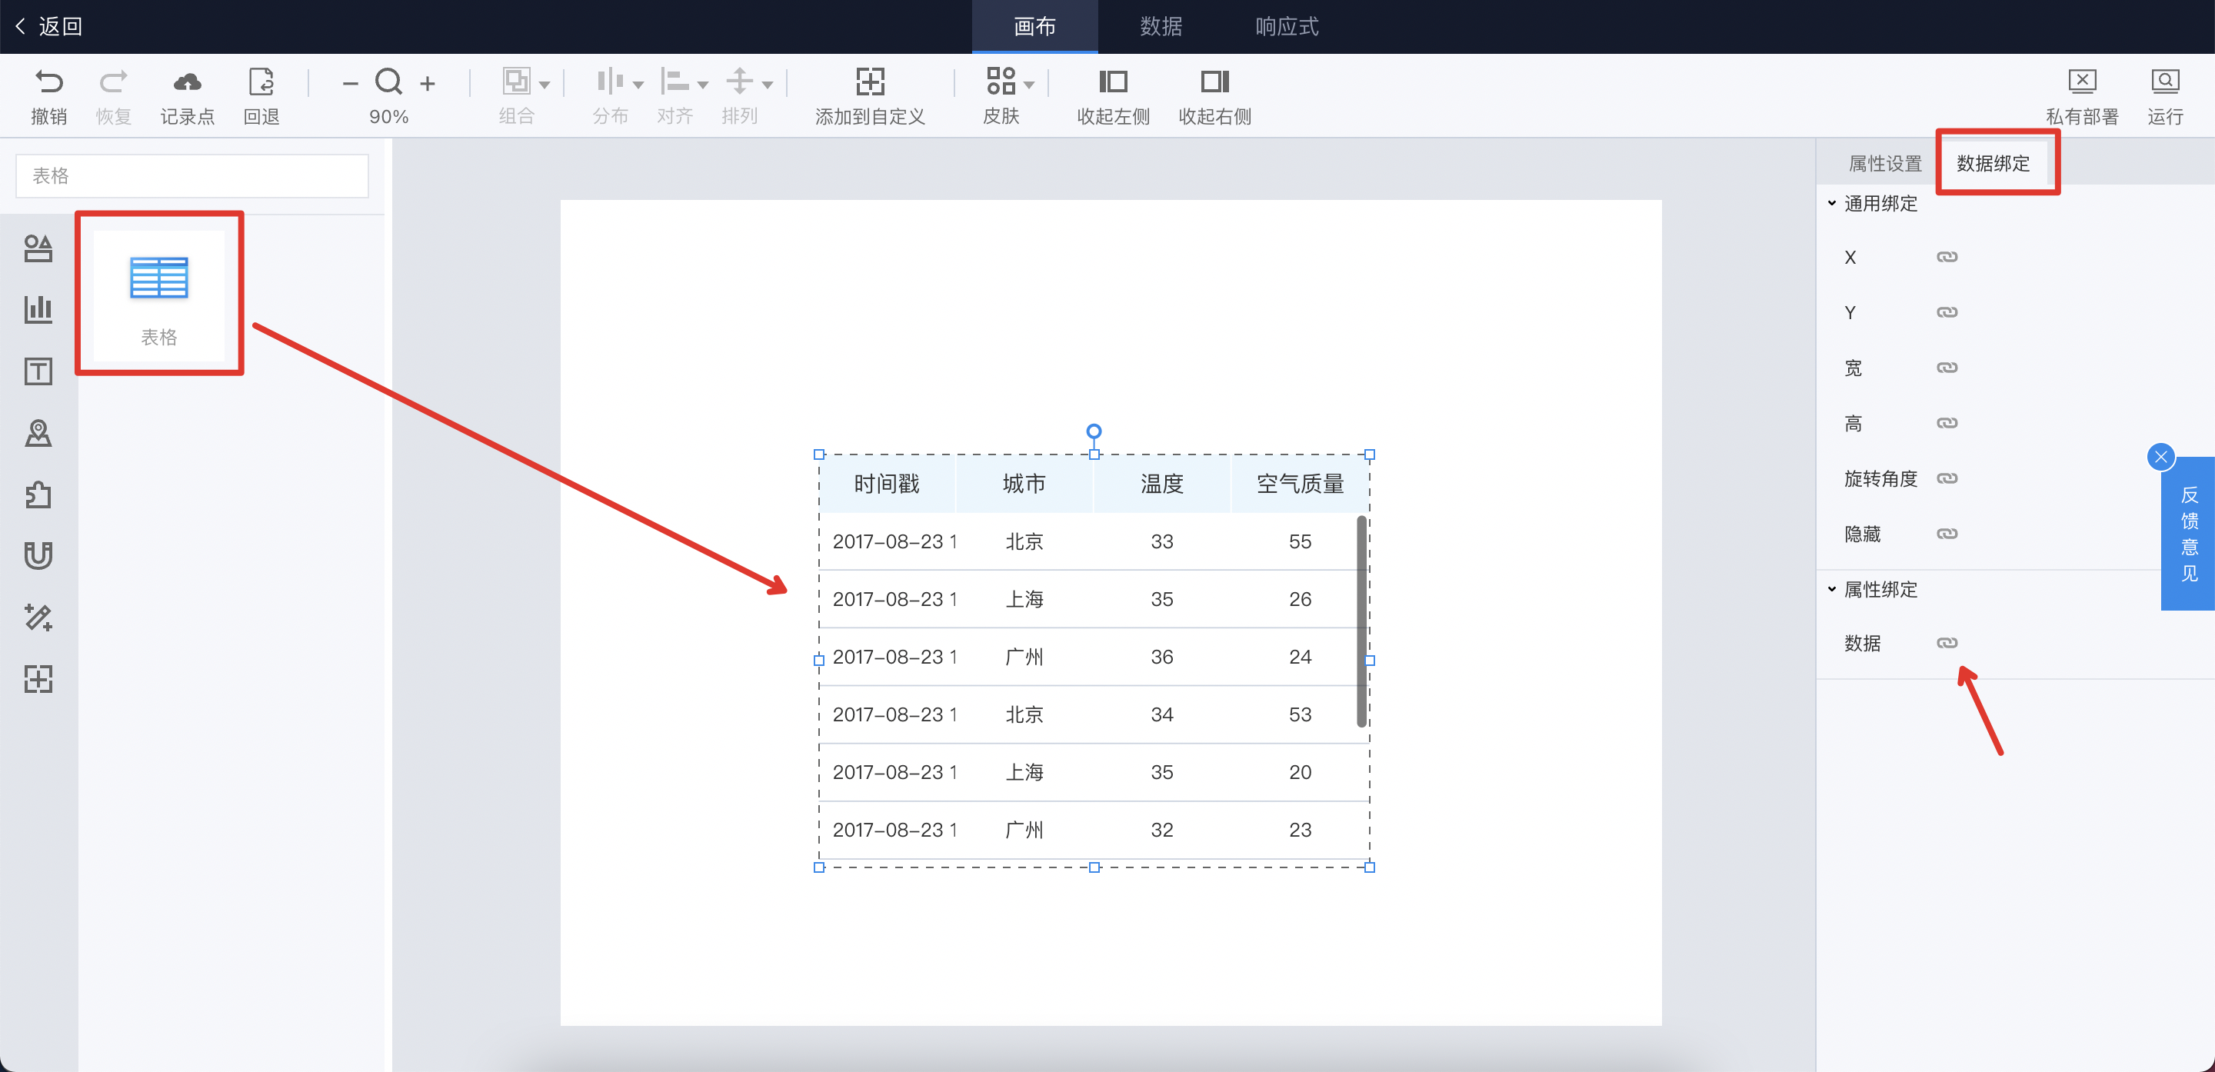Open the 对齐 dropdown arrow
This screenshot has height=1072, width=2215.
702,85
